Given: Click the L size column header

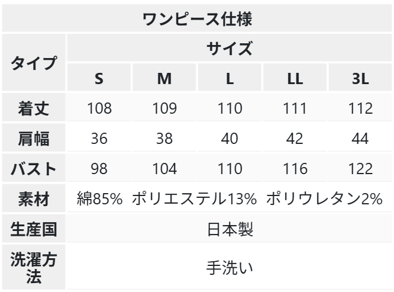Looking at the screenshot, I should (230, 78).
